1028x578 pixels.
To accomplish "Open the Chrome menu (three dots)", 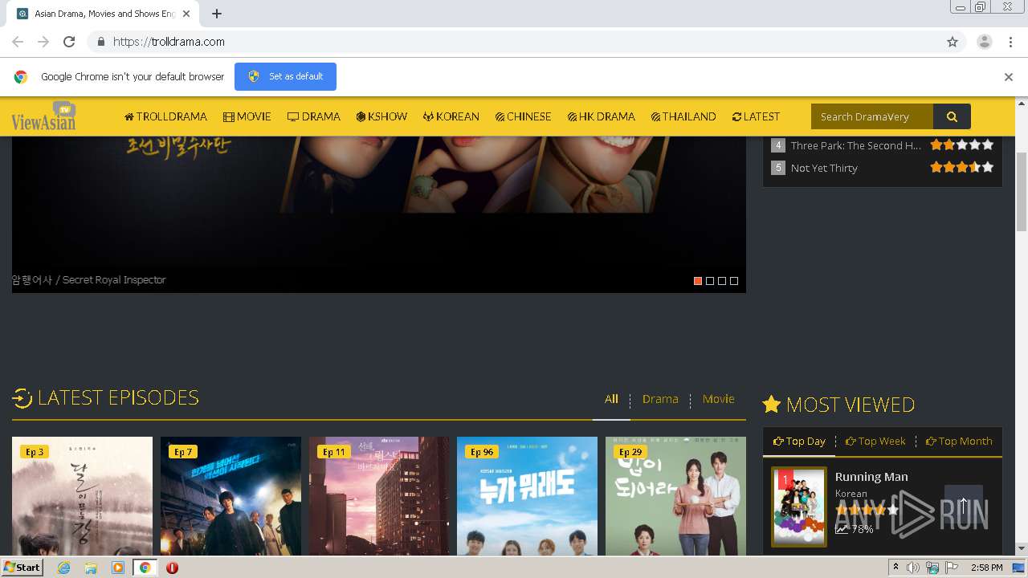I will pyautogui.click(x=1010, y=42).
